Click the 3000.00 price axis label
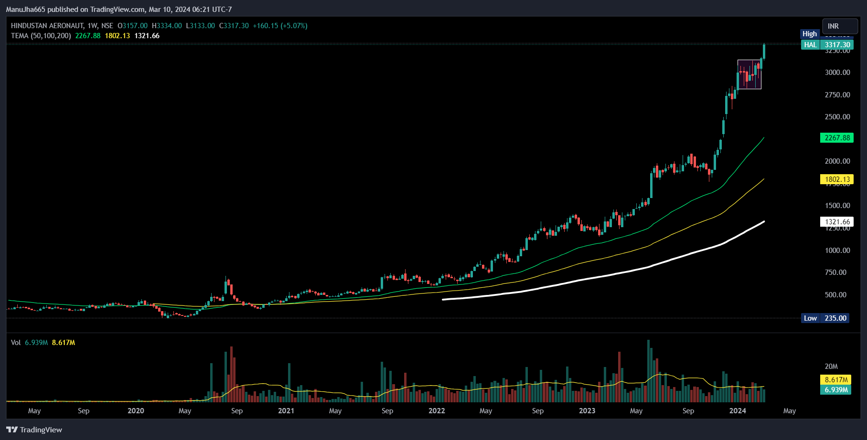 837,73
